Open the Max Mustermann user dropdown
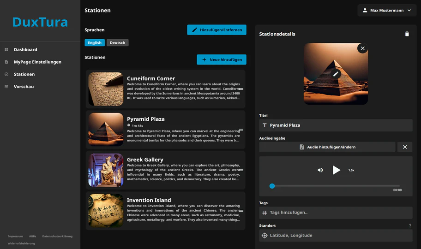 [387, 11]
